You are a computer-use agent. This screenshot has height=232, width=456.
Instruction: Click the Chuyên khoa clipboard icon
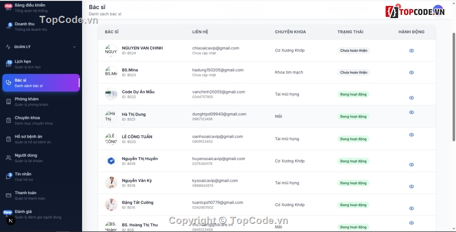[8, 120]
